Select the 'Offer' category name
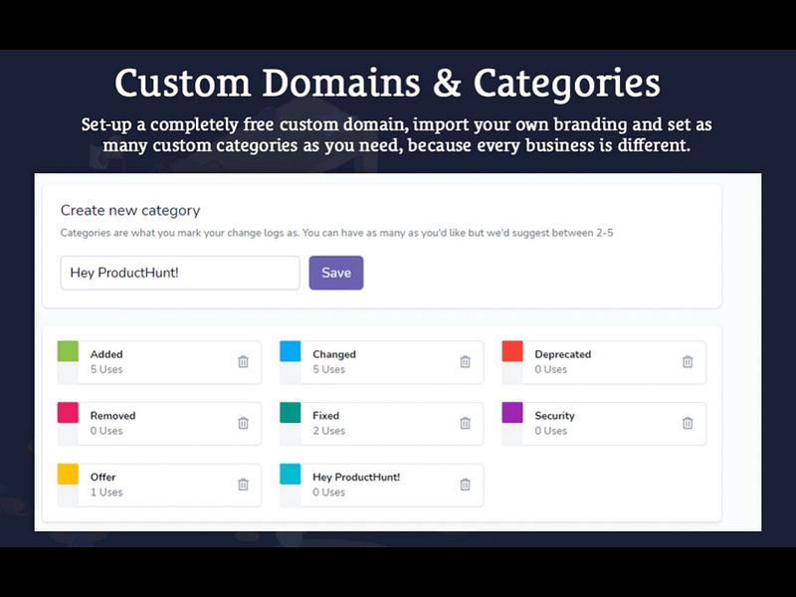Viewport: 796px width, 597px height. tap(103, 478)
